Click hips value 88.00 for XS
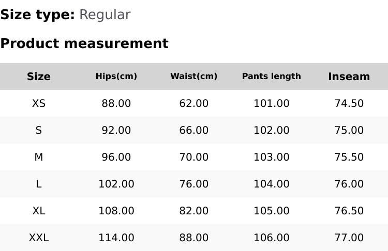Screen dimensions: 388x251 (x=116, y=103)
